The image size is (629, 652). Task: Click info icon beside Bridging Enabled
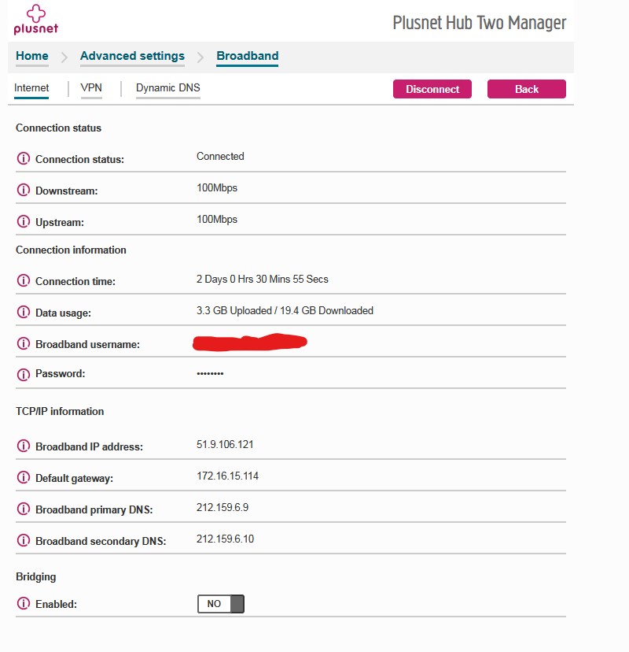[x=23, y=604]
